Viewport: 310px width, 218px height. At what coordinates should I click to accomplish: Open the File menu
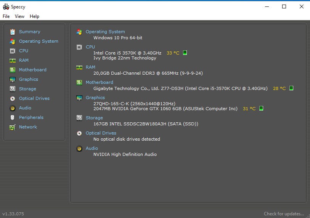pos(6,16)
